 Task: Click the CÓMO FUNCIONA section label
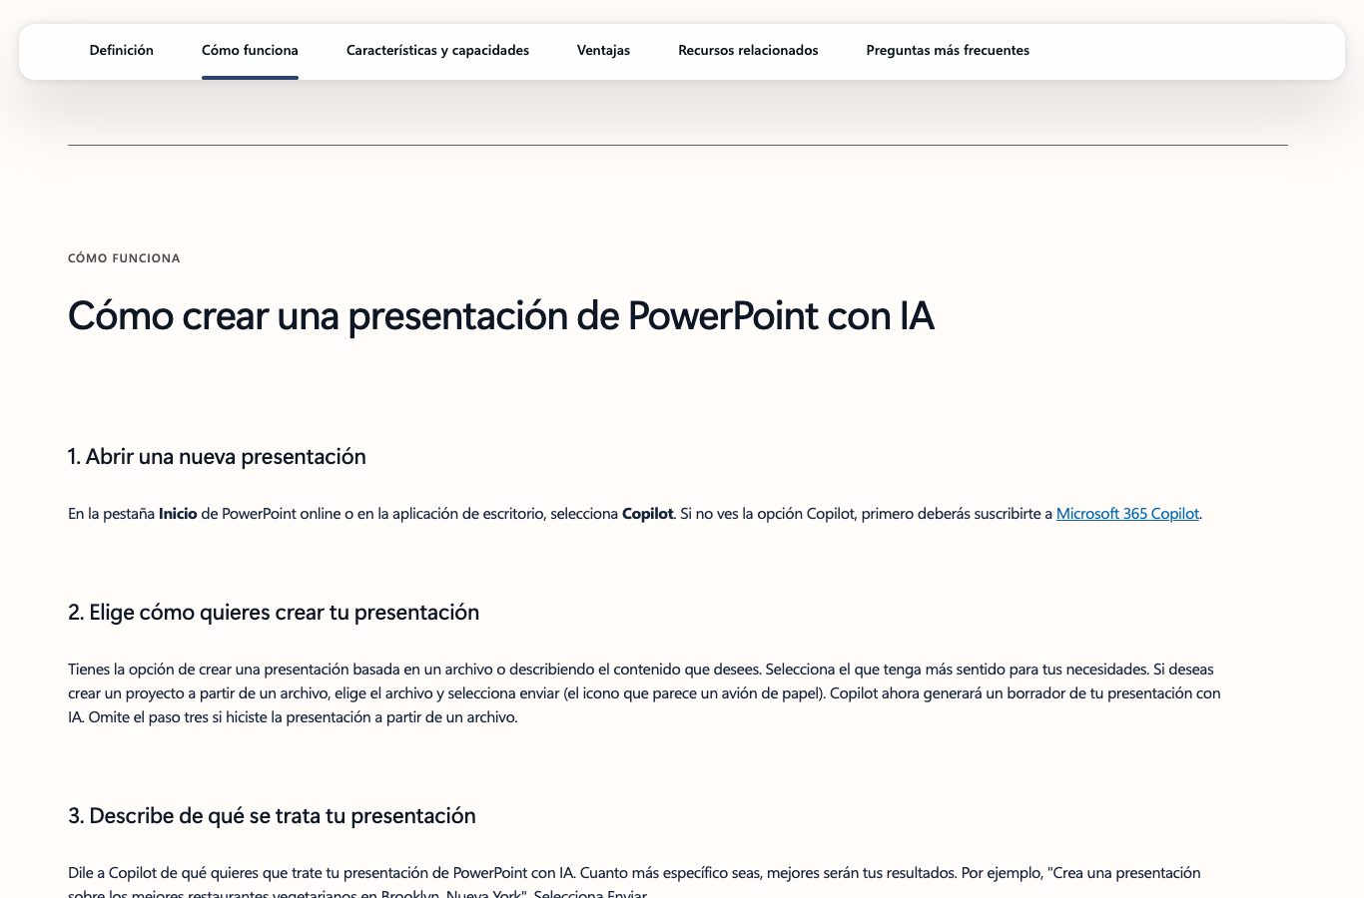point(124,258)
